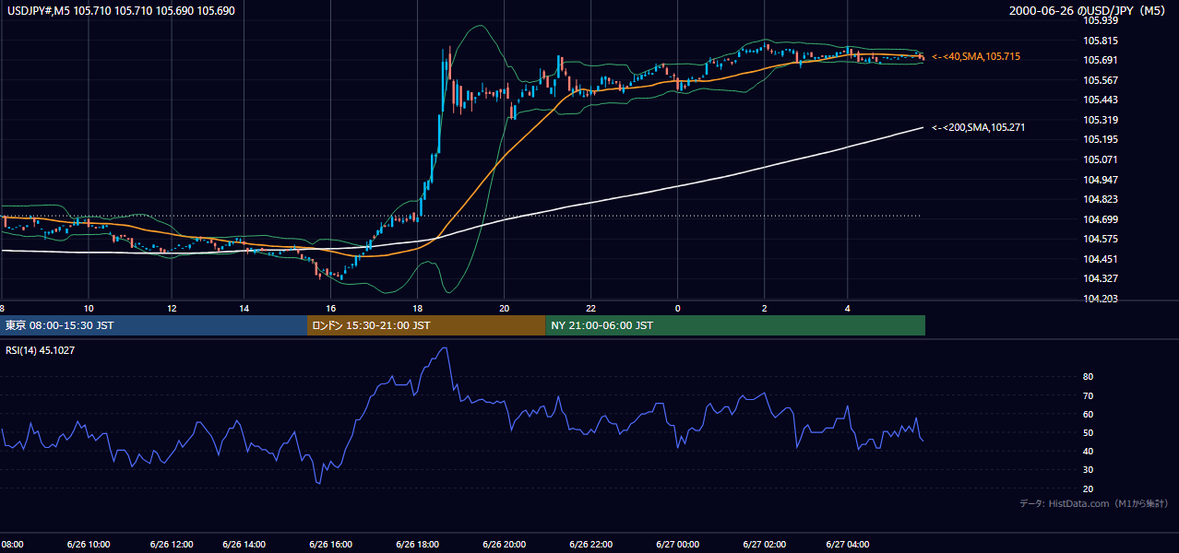Click the 6/26 20:00 time label
The width and height of the screenshot is (1179, 553).
[x=504, y=544]
